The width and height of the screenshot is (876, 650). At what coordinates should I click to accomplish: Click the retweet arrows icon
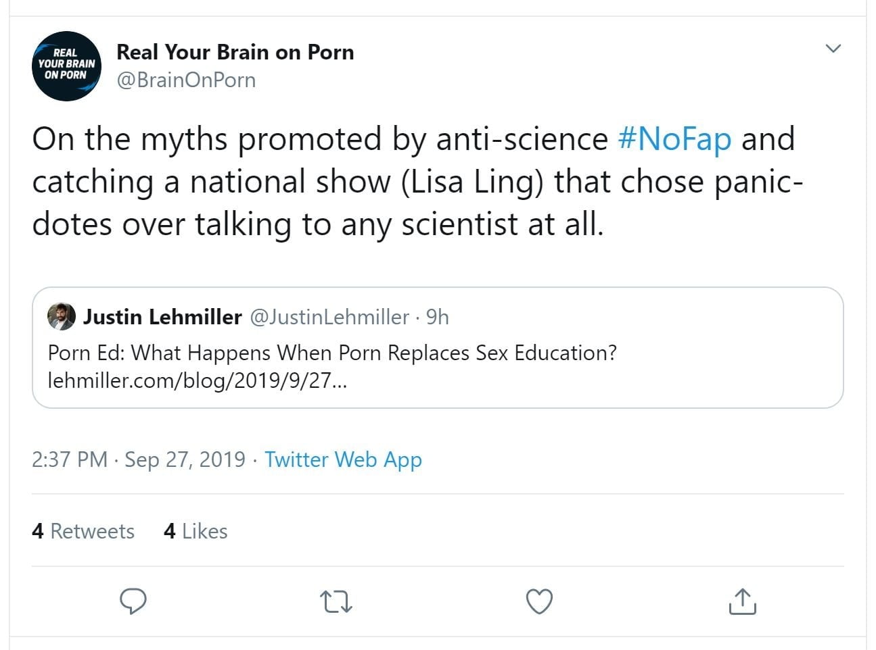click(336, 601)
